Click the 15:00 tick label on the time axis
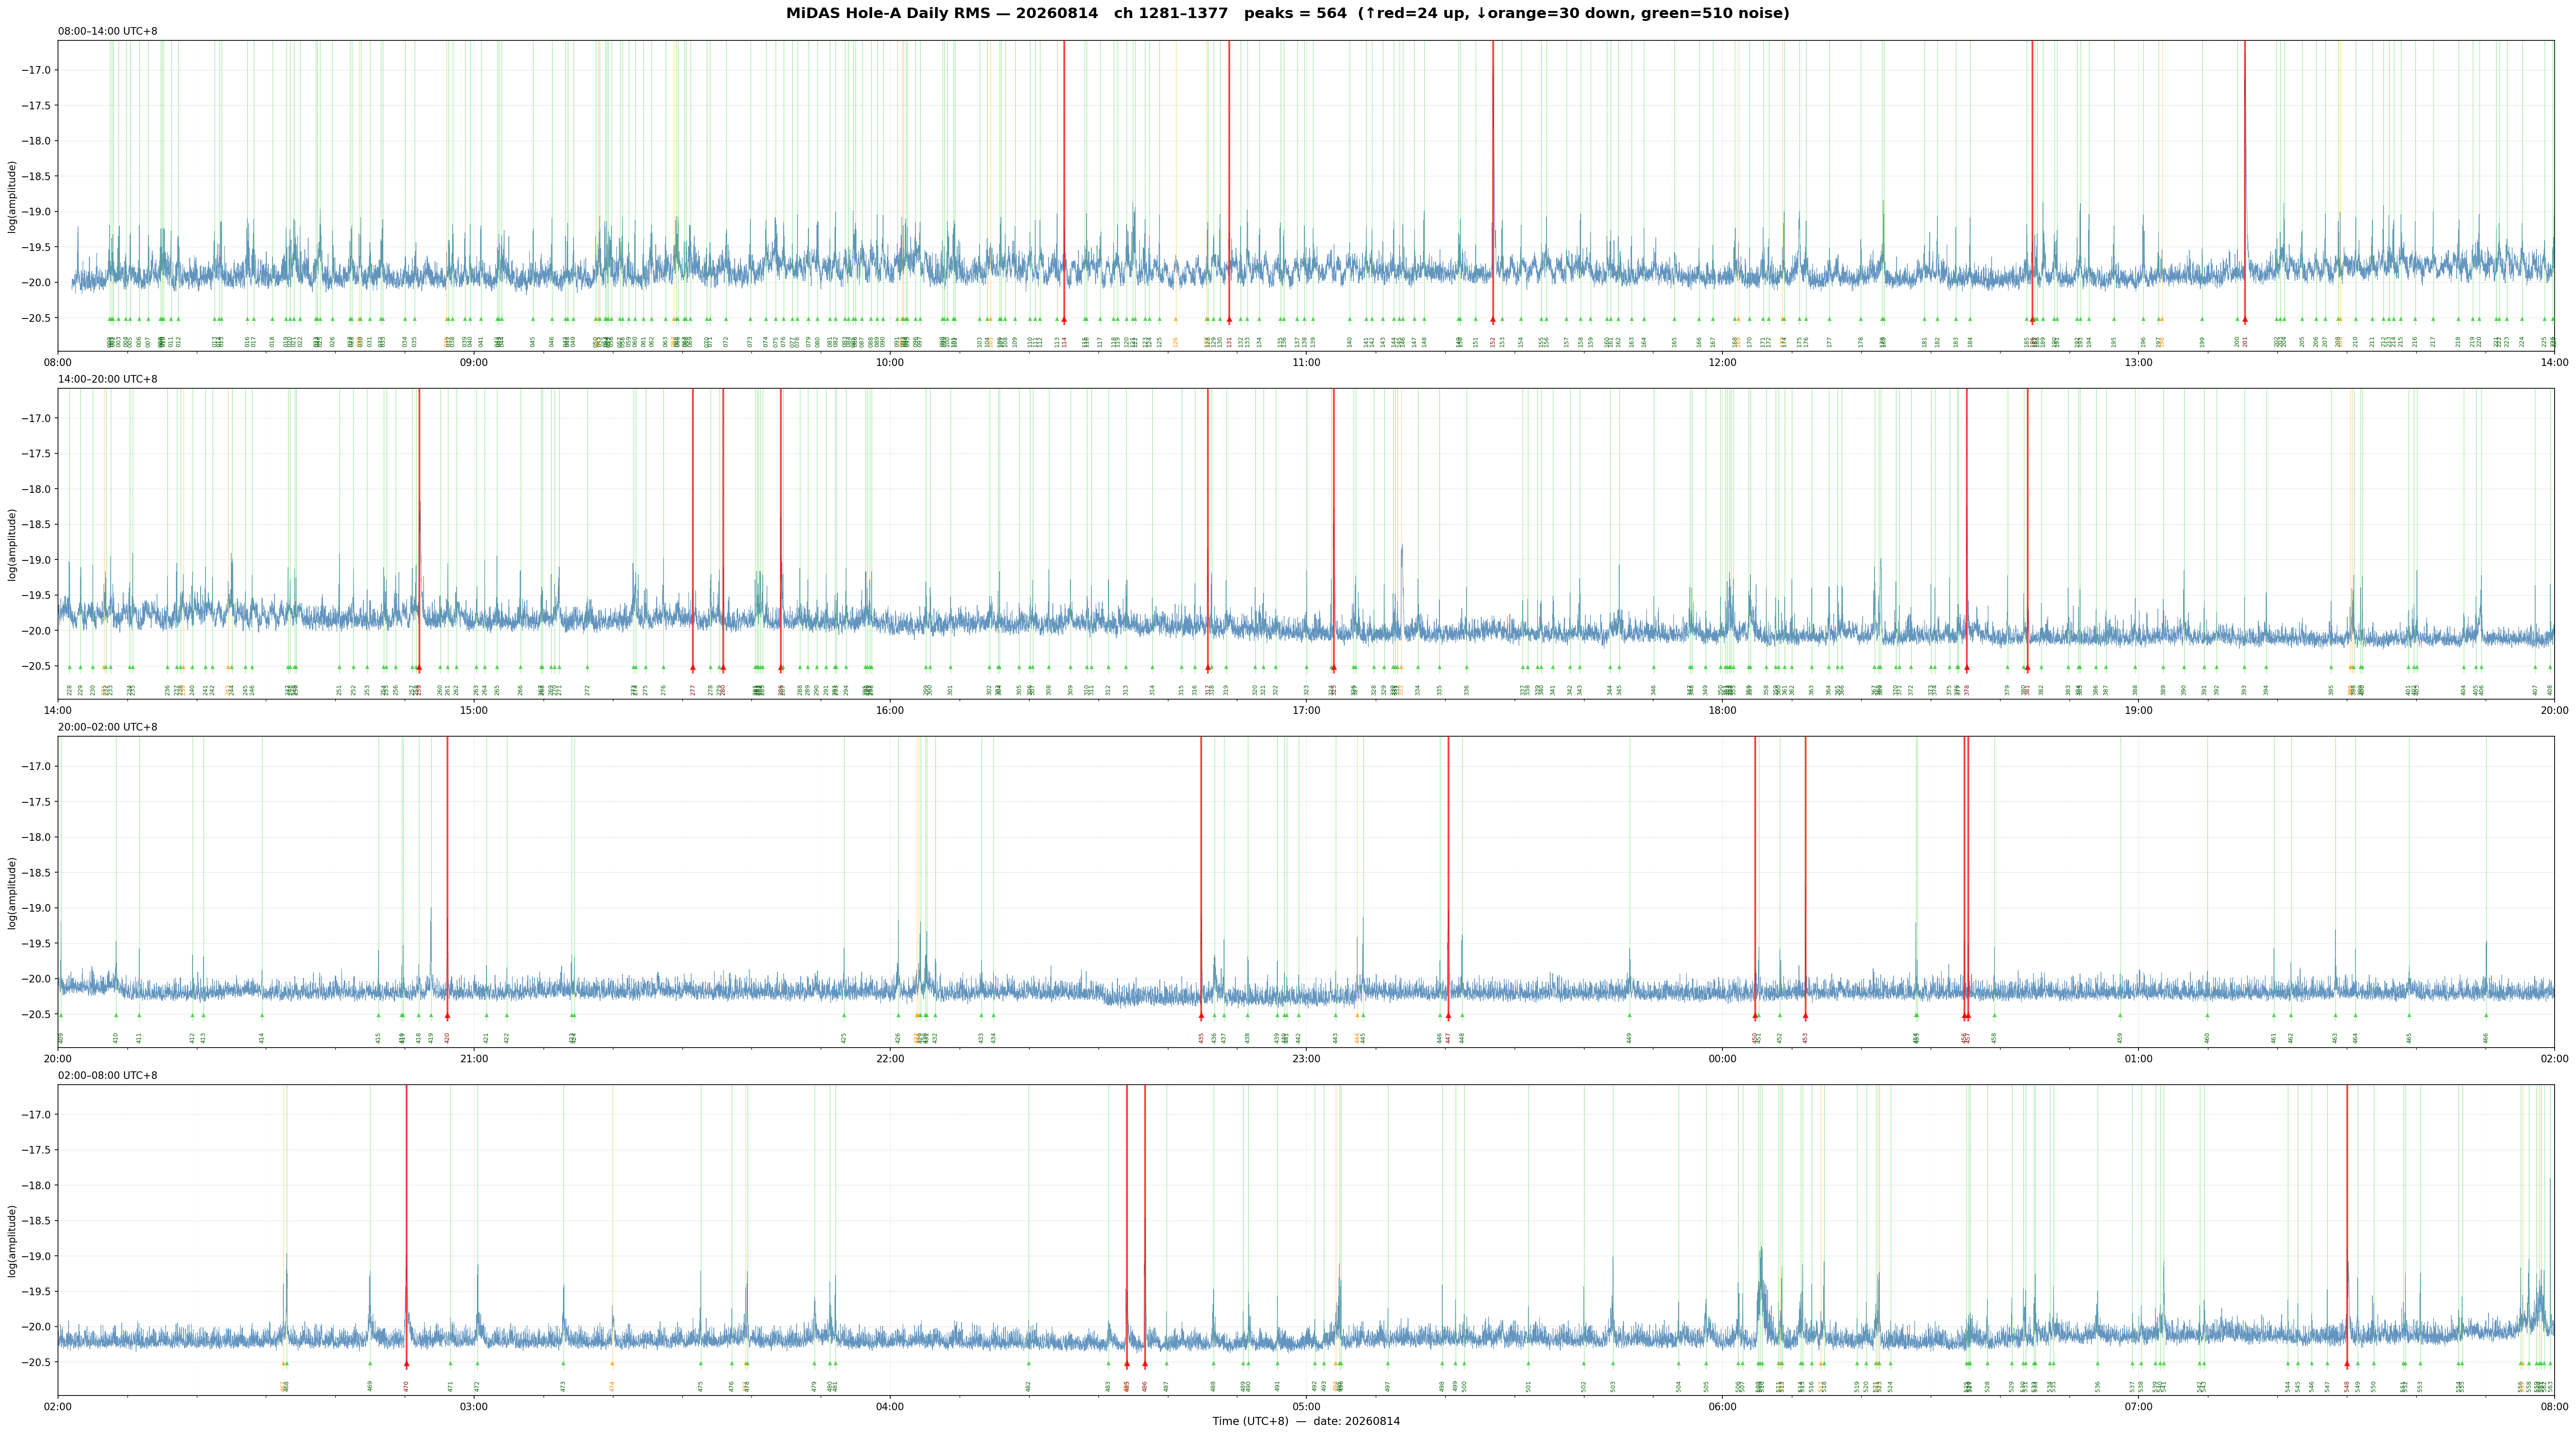 coord(474,711)
